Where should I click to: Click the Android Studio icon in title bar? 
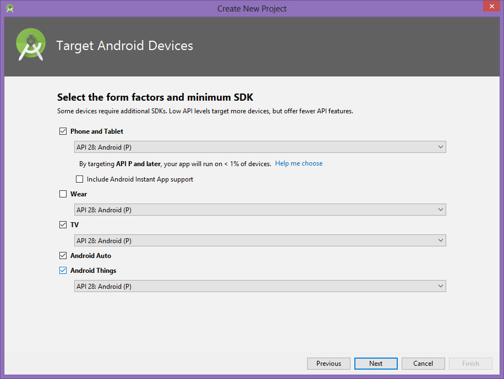coord(10,8)
